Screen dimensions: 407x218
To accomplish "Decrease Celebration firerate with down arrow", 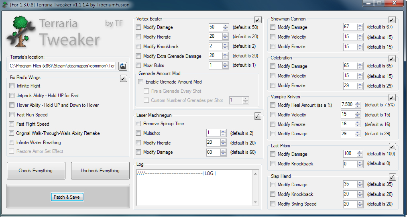I will point(360,87).
